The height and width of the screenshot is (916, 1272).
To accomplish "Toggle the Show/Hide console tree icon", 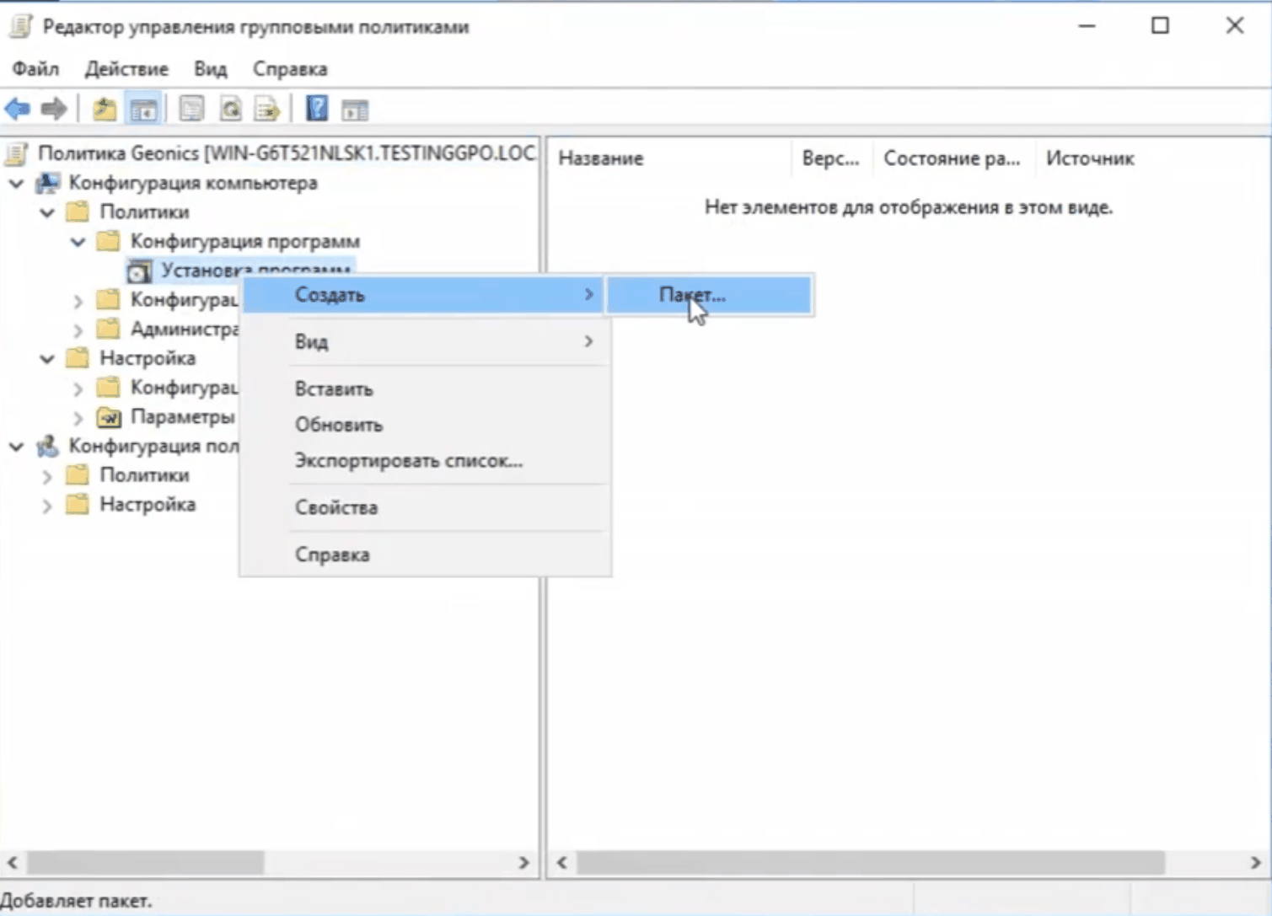I will [143, 109].
